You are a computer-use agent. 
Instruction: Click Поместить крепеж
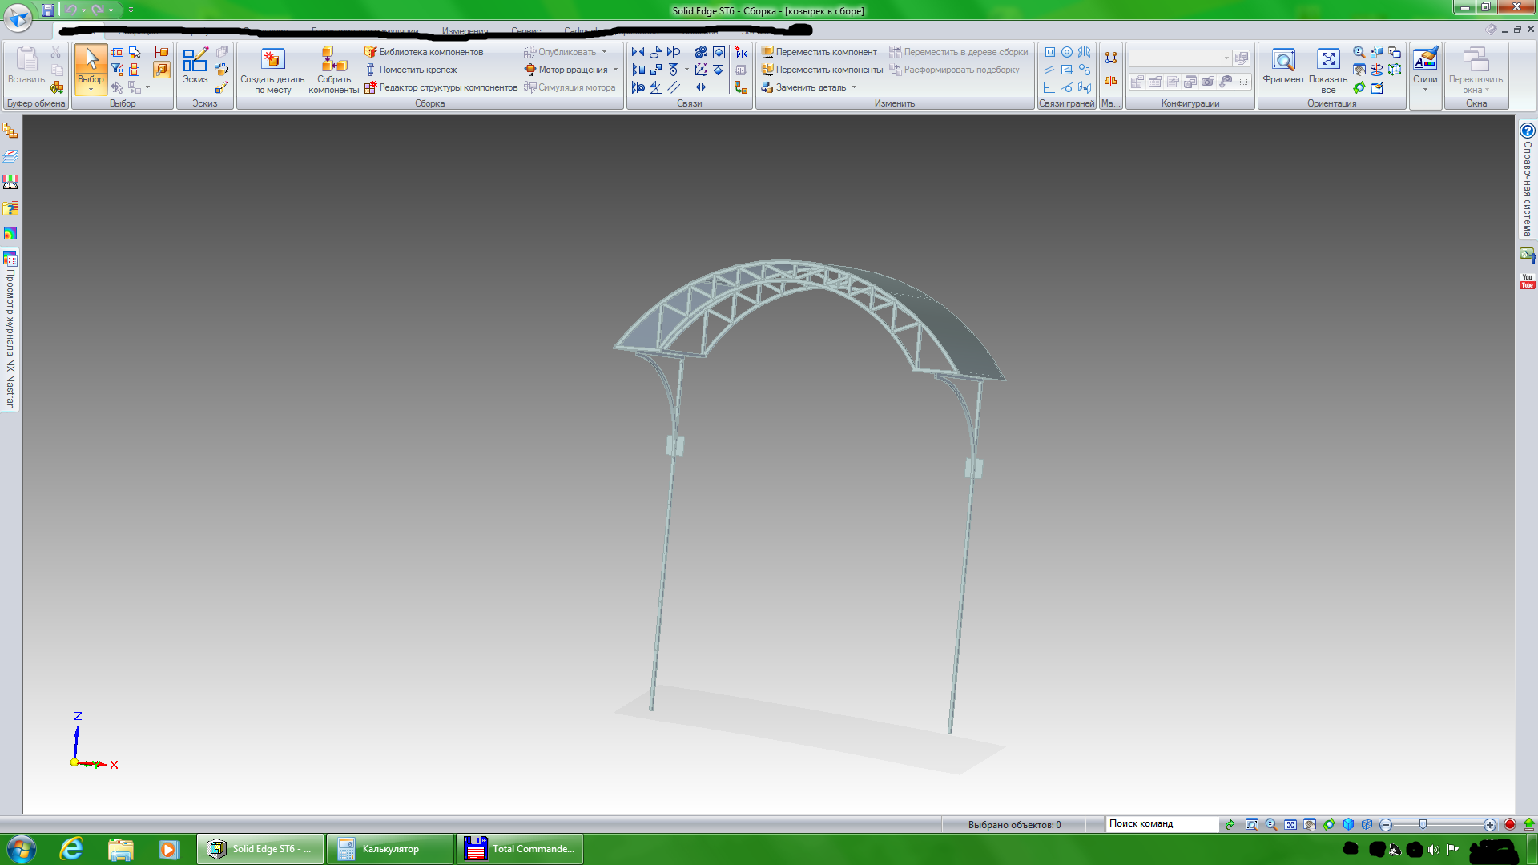pos(410,70)
